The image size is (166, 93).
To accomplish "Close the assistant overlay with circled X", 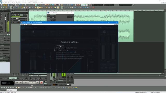I will tap(105, 32).
